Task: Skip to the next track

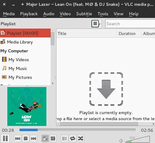Action: pyautogui.click(x=34, y=138)
